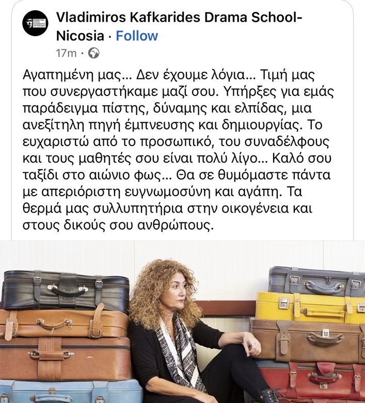365x403 pixels.
Task: Click the black suitcase atop the left stack
Action: pyautogui.click(x=66, y=290)
